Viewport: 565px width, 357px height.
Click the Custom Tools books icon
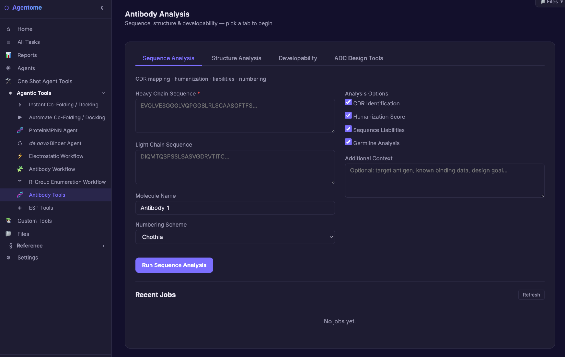[x=8, y=221]
